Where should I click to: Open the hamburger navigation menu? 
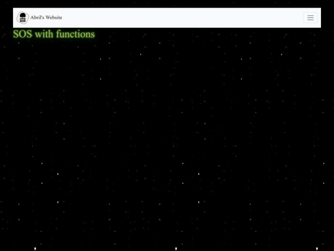(x=310, y=18)
